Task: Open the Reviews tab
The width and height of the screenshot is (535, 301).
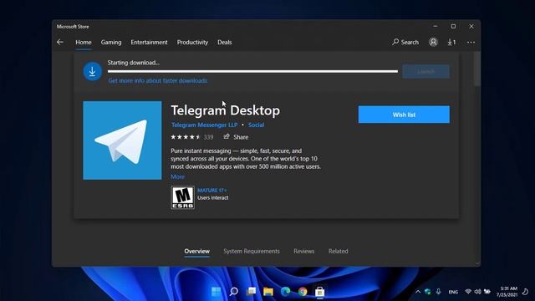Action: [303, 251]
